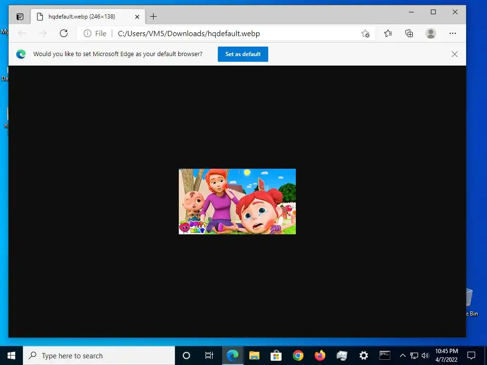Viewport: 487px width, 365px height.
Task: Open Microsoft Store from the taskbar
Action: tap(276, 355)
